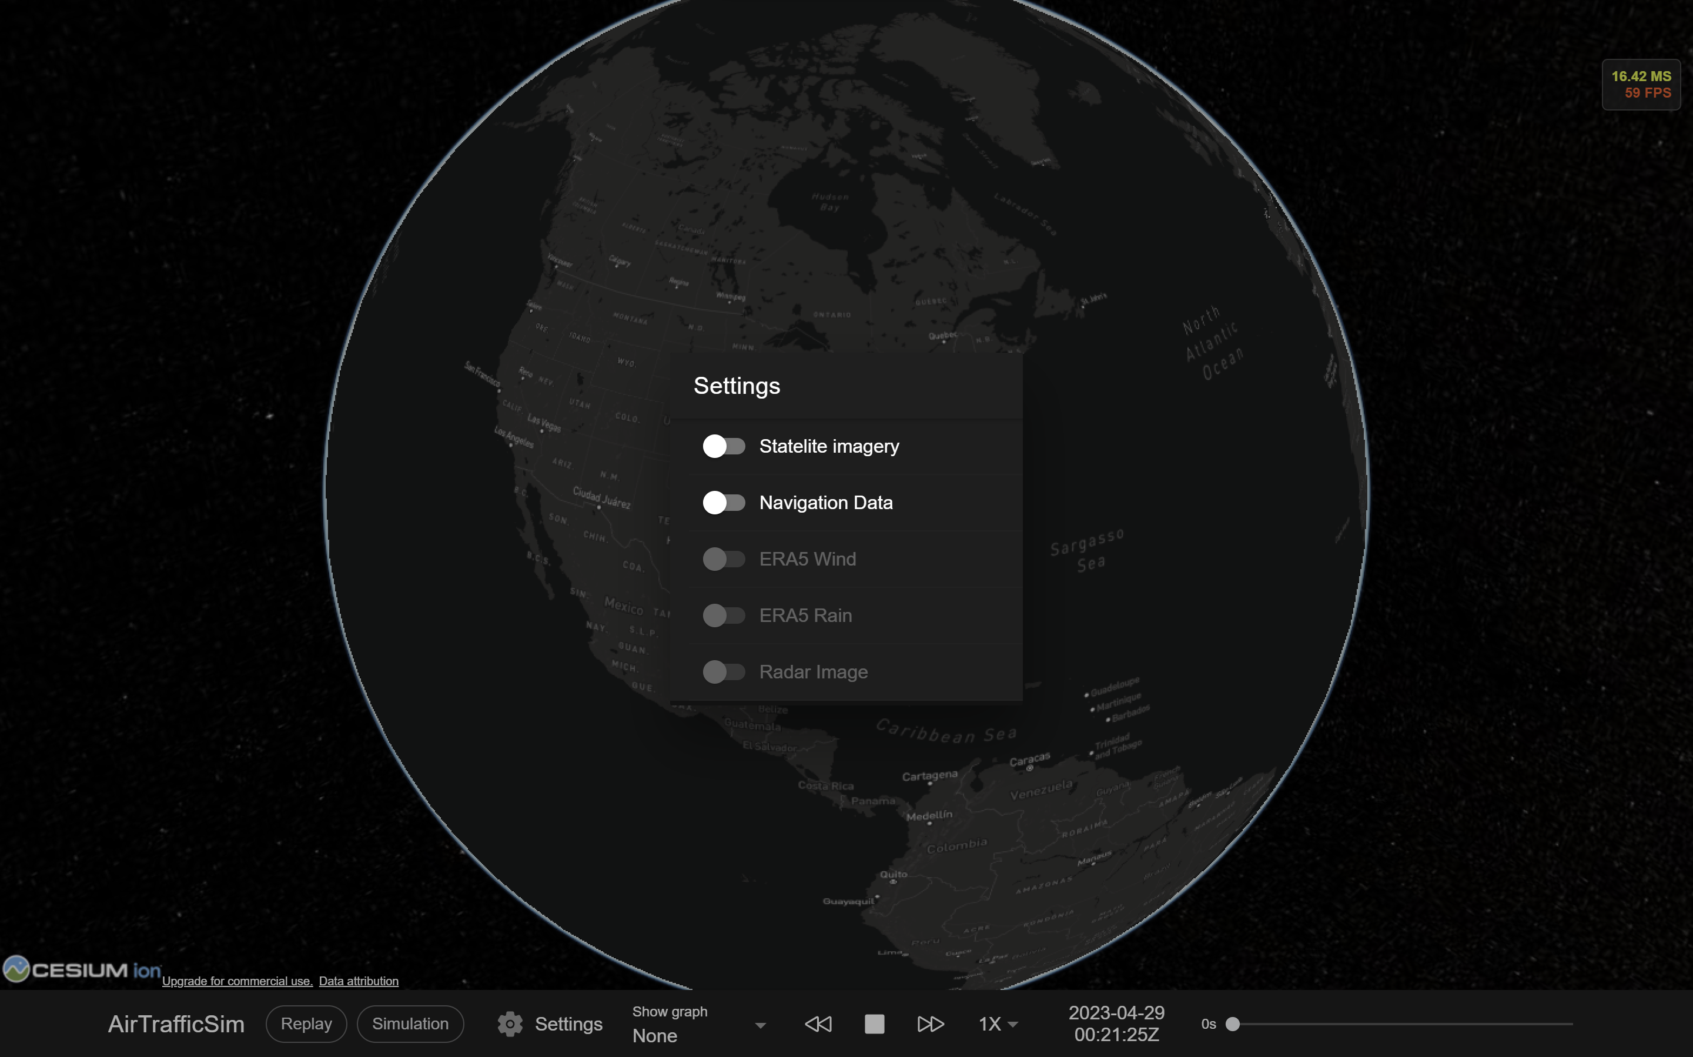Click the Medellín city label

coord(929,816)
